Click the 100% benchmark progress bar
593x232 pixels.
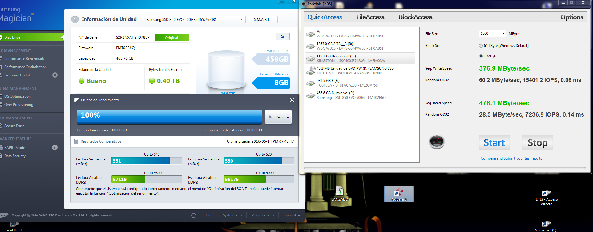(x=169, y=117)
